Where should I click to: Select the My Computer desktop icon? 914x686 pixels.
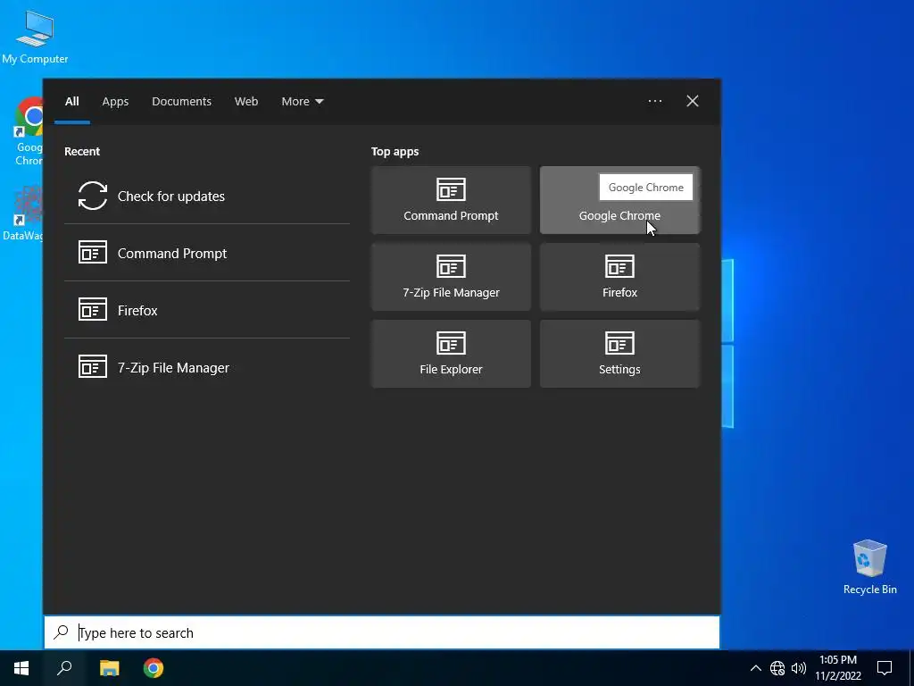(35, 38)
